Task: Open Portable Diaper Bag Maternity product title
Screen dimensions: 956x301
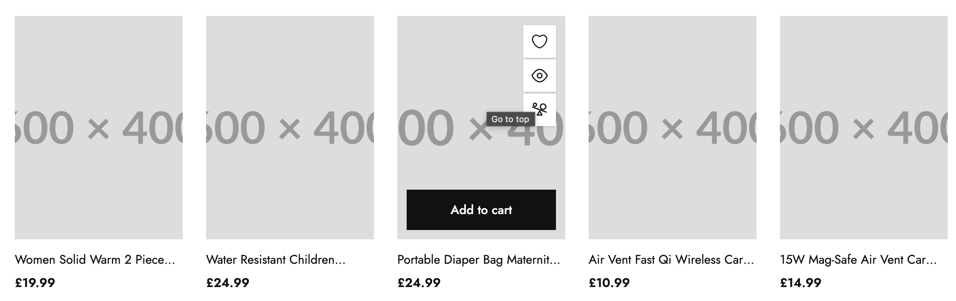Action: pos(479,259)
